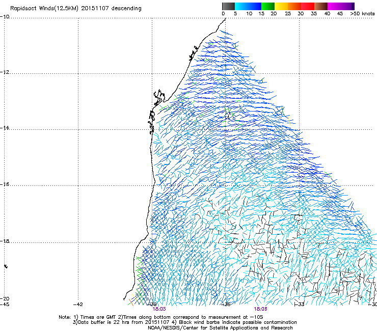Viewport: 377px width, 331px height.
Task: Click the cyan-blue 5-15 knots legend band
Action: tap(248, 6)
